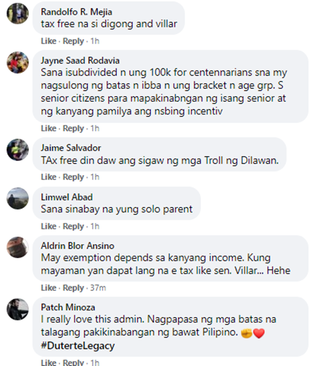Click the 37m timestamp on Aldrin's comment
Image resolution: width=336 pixels, height=366 pixels.
pos(98,288)
